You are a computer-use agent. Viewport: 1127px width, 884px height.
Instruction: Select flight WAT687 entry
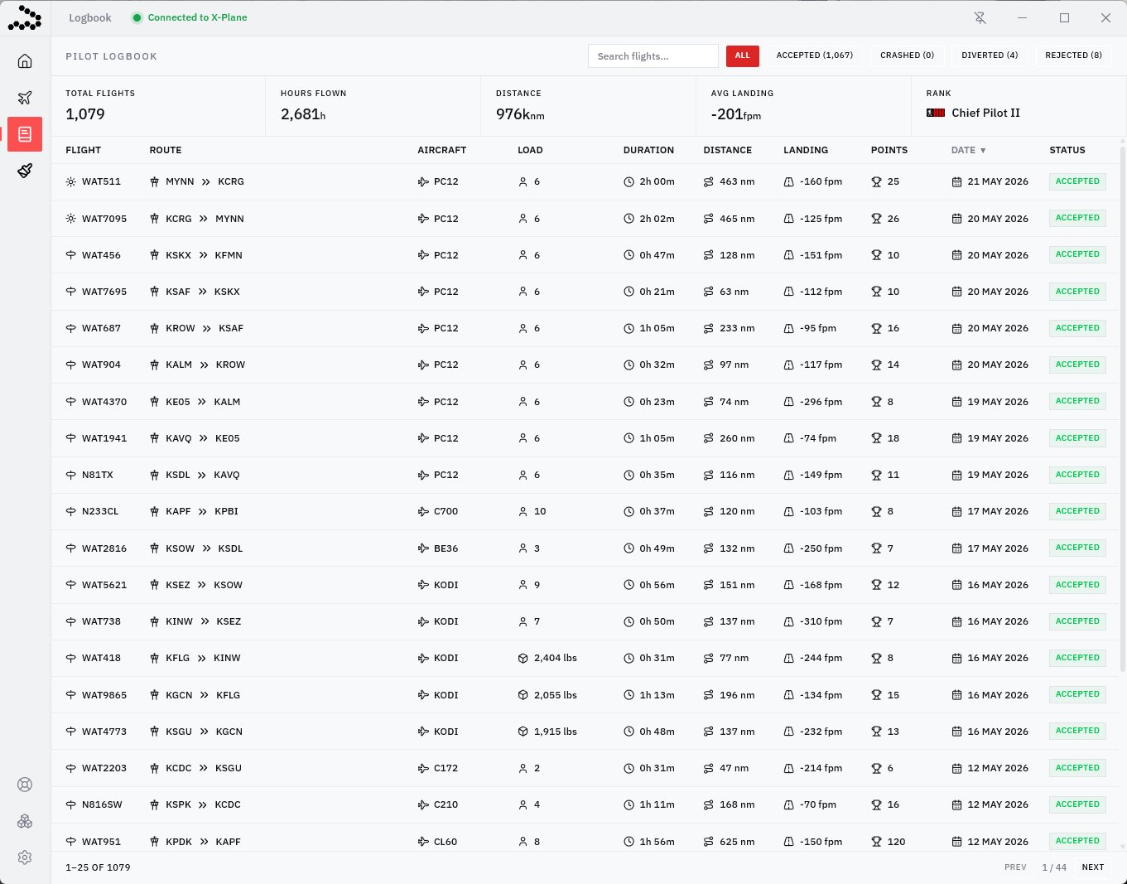[x=585, y=328]
